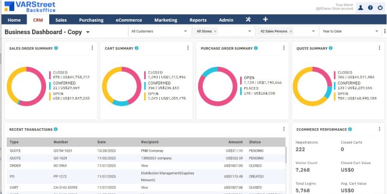Open the tools icon in navigation bar
Viewport: 387px width, 194px height.
(248, 20)
